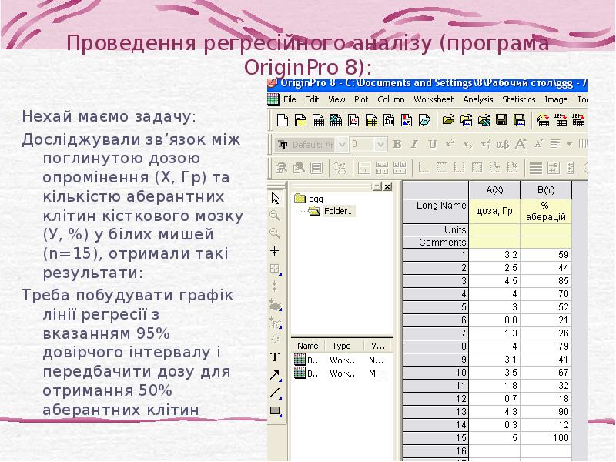Toggle Bold formatting
616x462 pixels.
point(397,144)
